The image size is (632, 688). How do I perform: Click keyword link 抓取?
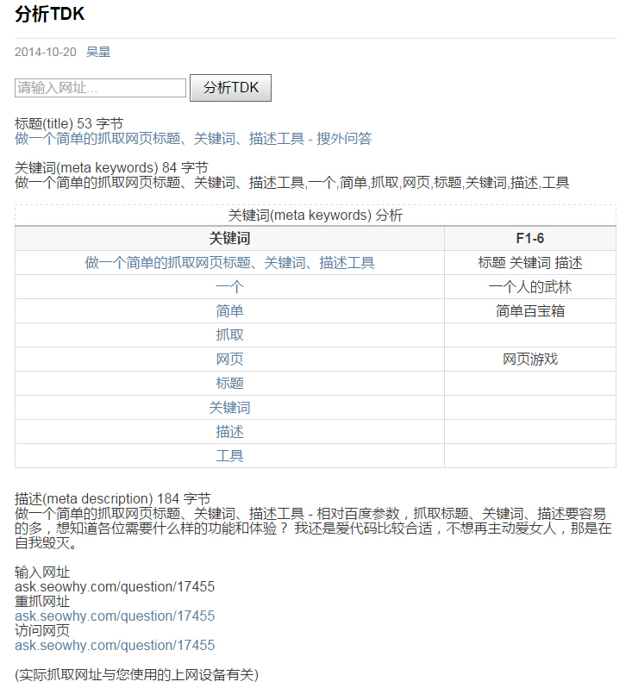[229, 335]
